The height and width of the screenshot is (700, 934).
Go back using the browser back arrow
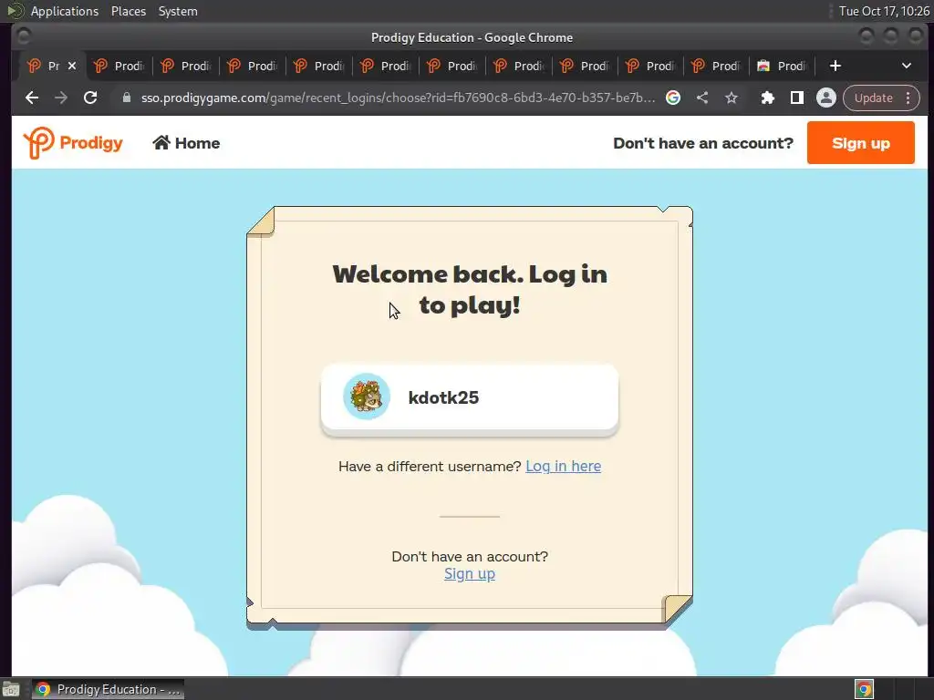click(x=32, y=98)
